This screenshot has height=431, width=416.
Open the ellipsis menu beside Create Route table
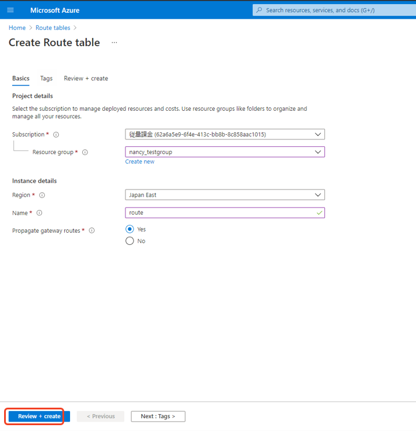click(x=114, y=43)
